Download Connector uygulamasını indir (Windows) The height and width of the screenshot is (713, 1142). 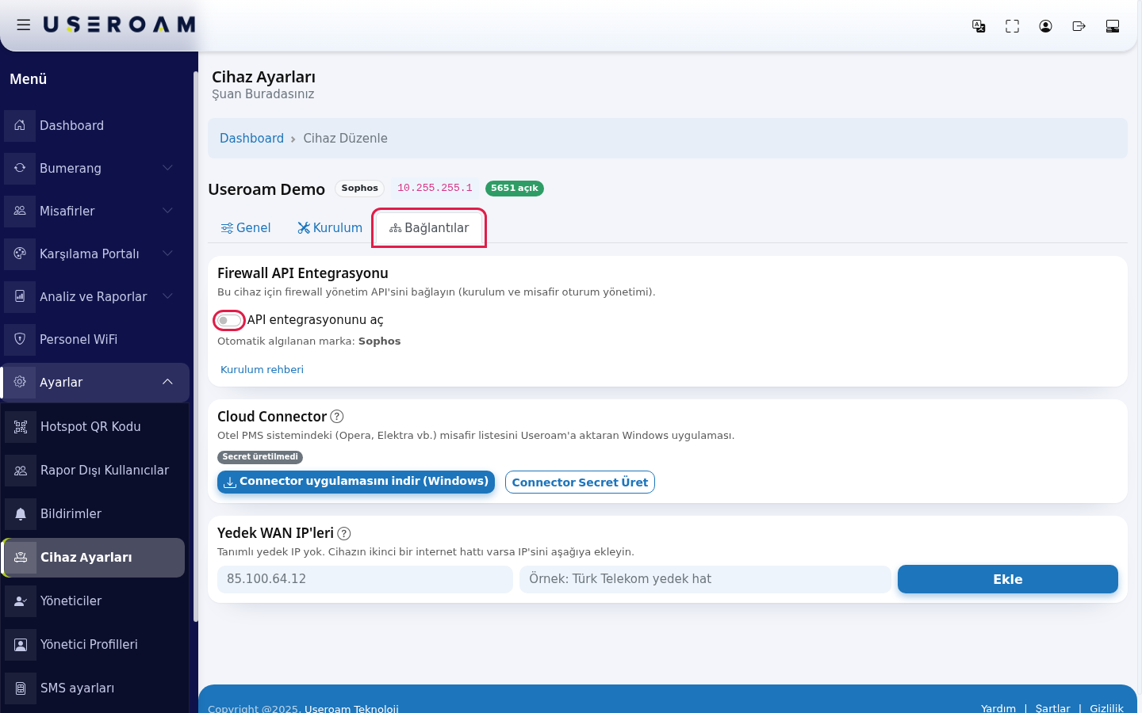coord(356,482)
